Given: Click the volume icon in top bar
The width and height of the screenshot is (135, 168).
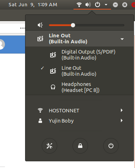Looking at the screenshot, I should [x=88, y=5].
